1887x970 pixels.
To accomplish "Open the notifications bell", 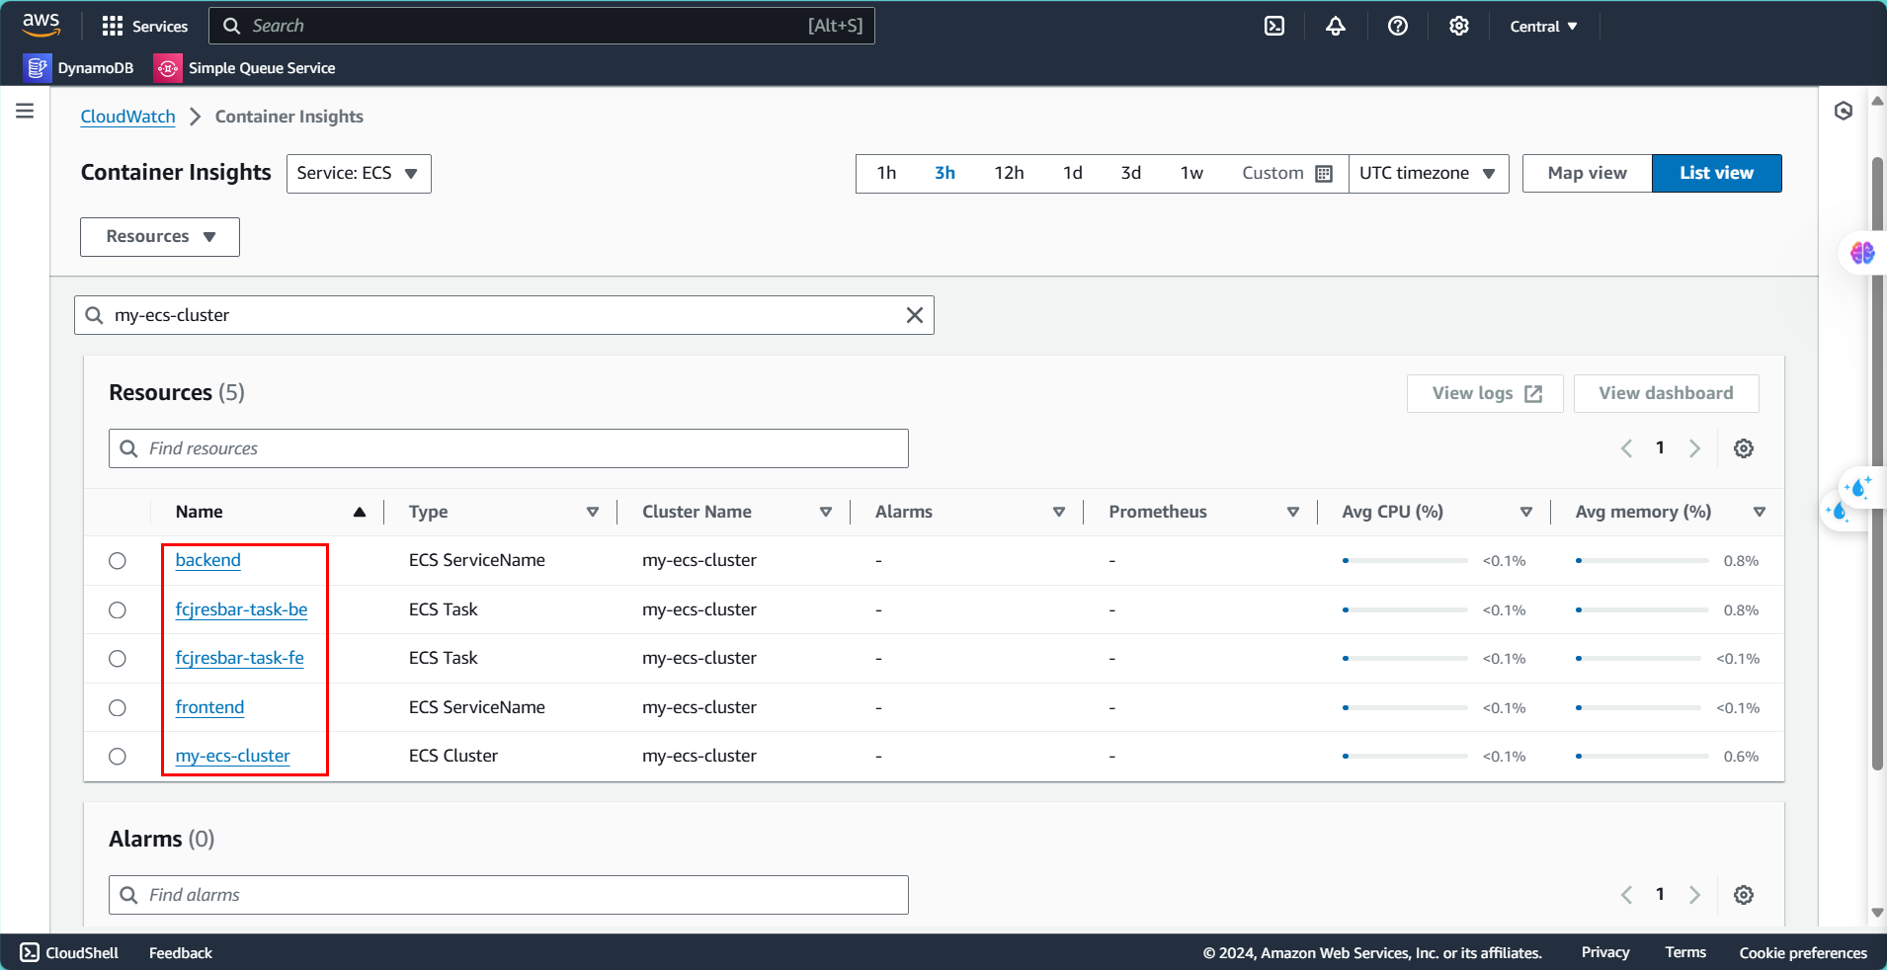I will point(1336,26).
